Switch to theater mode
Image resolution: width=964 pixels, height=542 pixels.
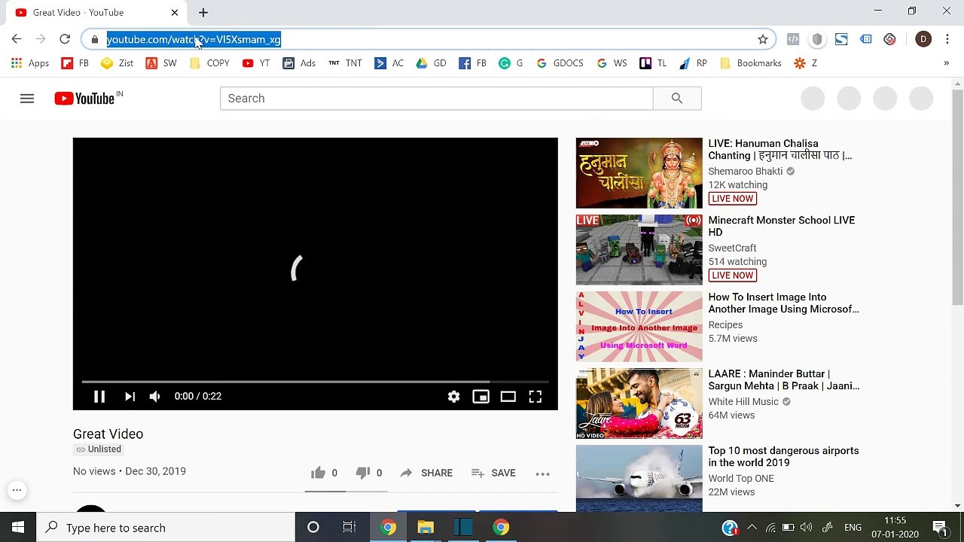(508, 396)
